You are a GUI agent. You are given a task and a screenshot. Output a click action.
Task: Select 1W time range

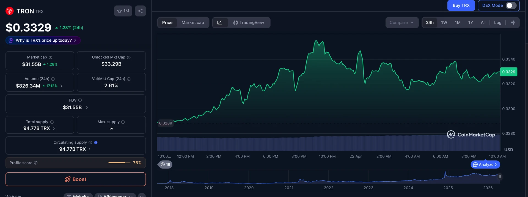(444, 22)
